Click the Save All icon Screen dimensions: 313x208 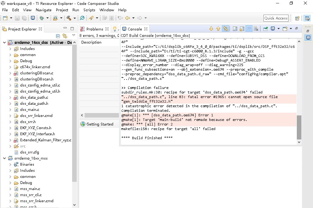24,18
